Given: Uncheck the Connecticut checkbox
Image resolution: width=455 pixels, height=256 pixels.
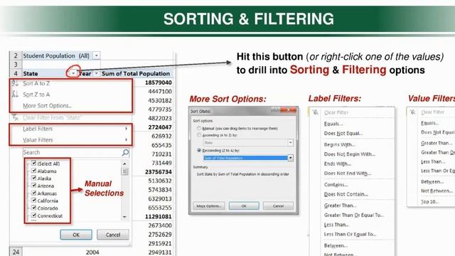Looking at the screenshot, I should [x=33, y=215].
